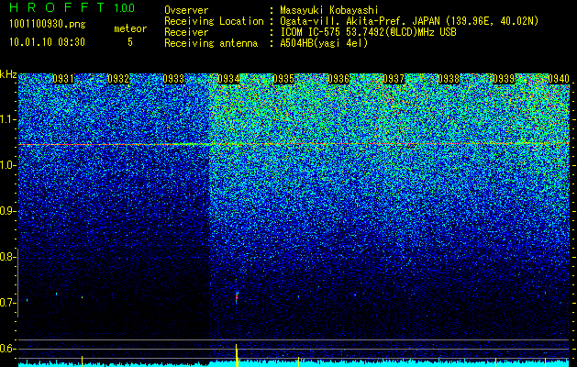Click the red meteor echo near 0934
The width and height of the screenshot is (577, 367).
[x=237, y=297]
